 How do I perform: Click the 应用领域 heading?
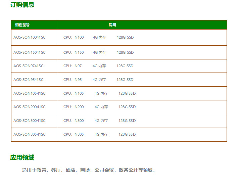[22, 157]
